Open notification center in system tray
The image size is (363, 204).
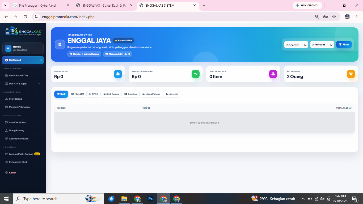[354, 199]
